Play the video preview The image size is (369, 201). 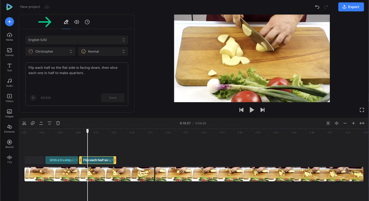pyautogui.click(x=251, y=110)
